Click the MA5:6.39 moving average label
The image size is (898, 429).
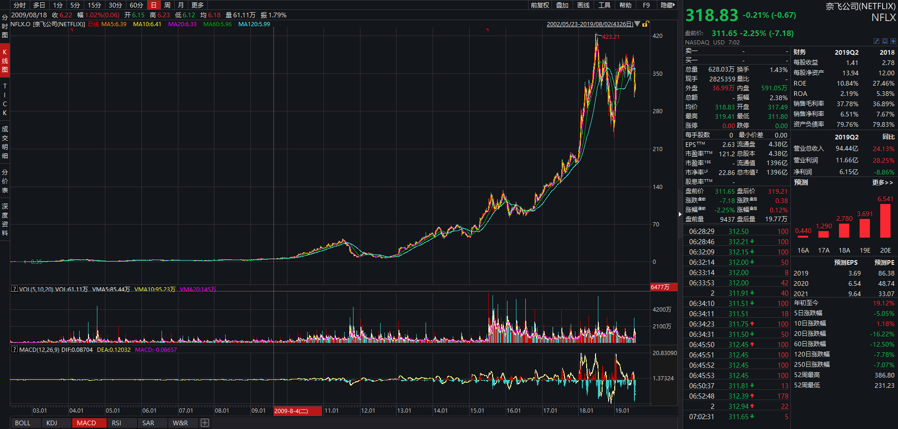[x=114, y=24]
